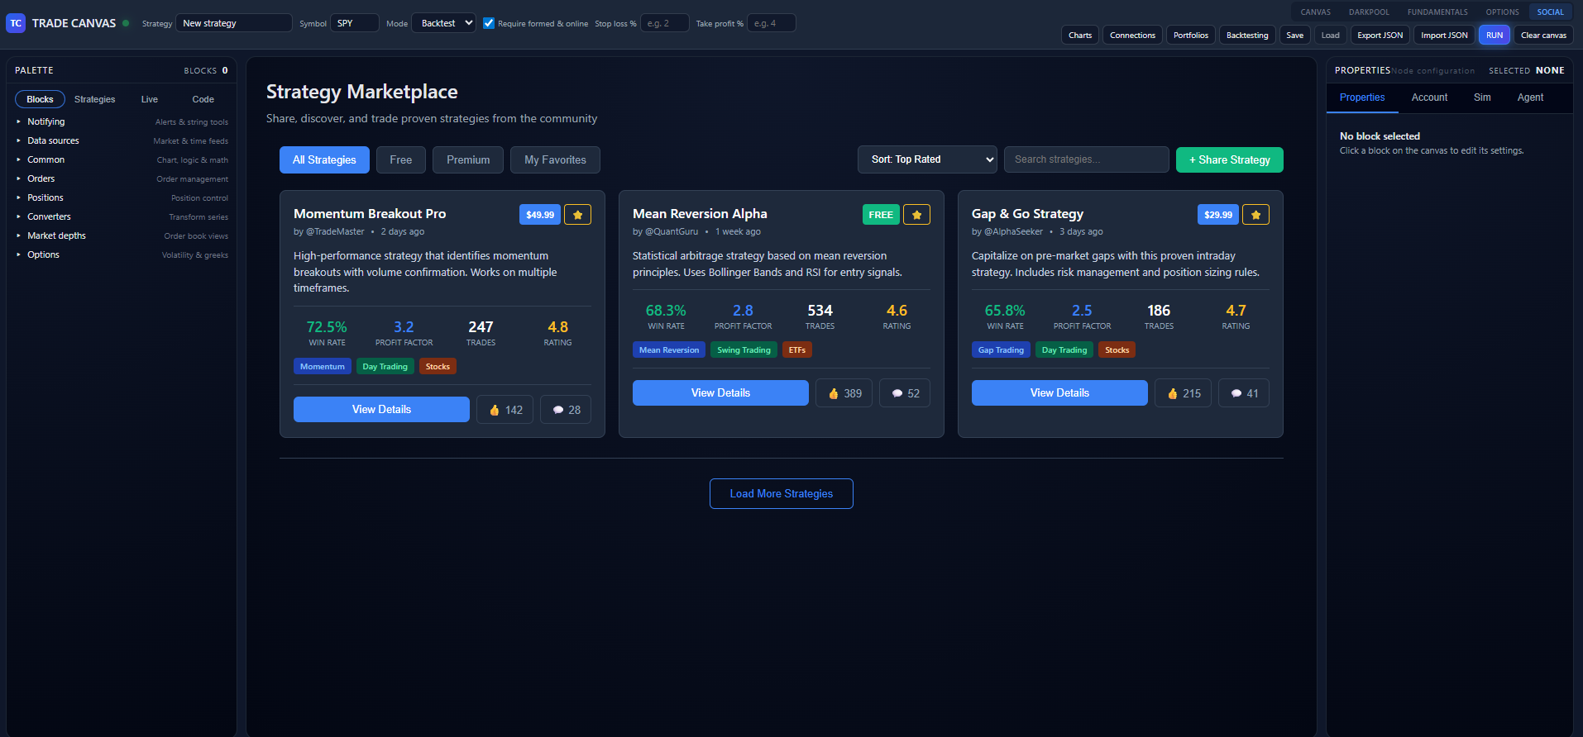The width and height of the screenshot is (1583, 737).
Task: Like Momentum Breakout Pro thumbs-up 142
Action: (x=505, y=410)
